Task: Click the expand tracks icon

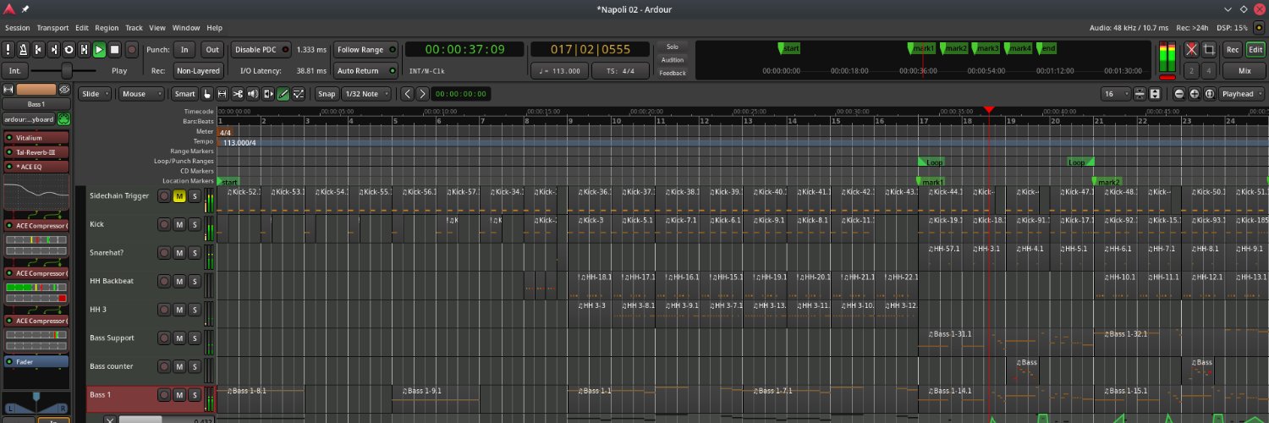Action: click(1155, 94)
